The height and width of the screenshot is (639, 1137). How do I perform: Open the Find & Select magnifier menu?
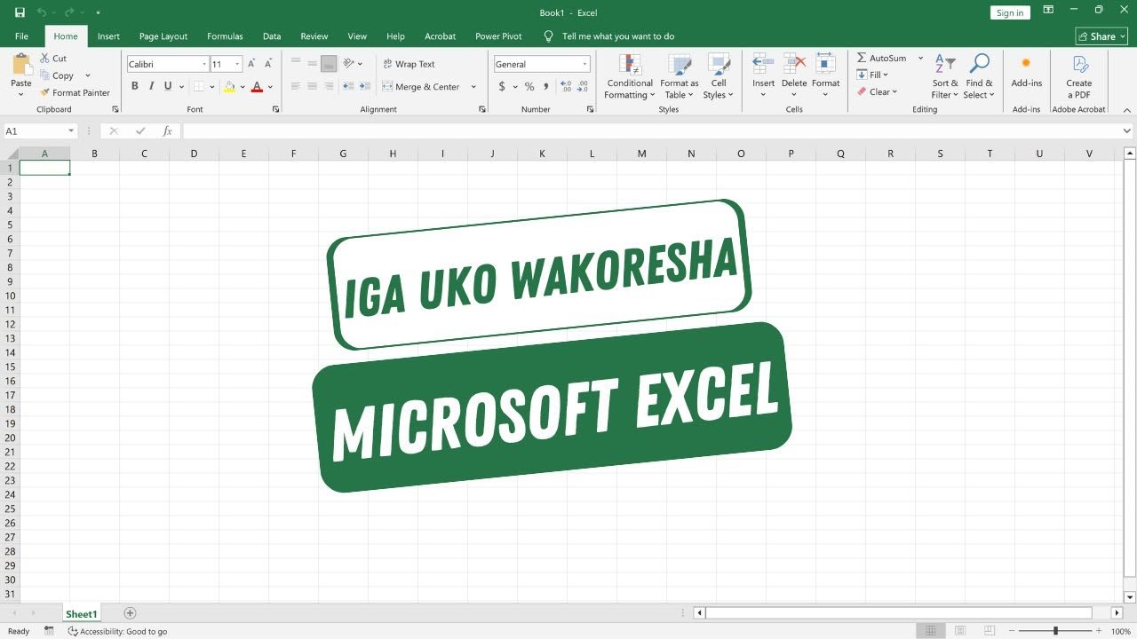click(979, 76)
